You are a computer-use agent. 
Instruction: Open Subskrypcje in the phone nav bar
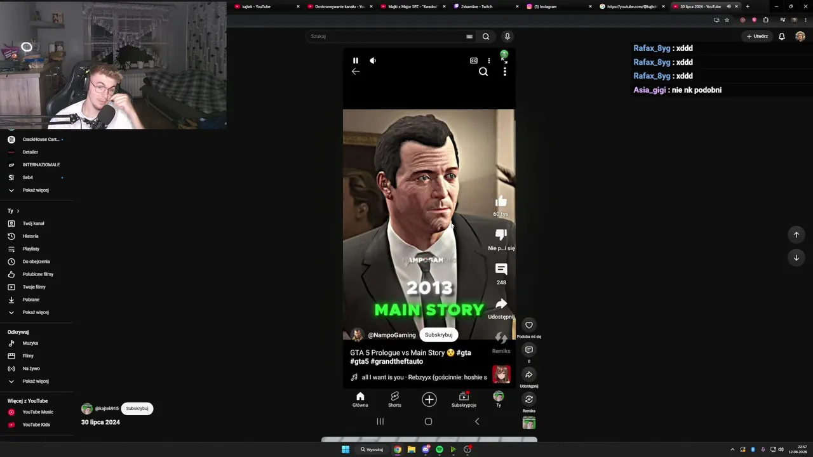point(464,400)
